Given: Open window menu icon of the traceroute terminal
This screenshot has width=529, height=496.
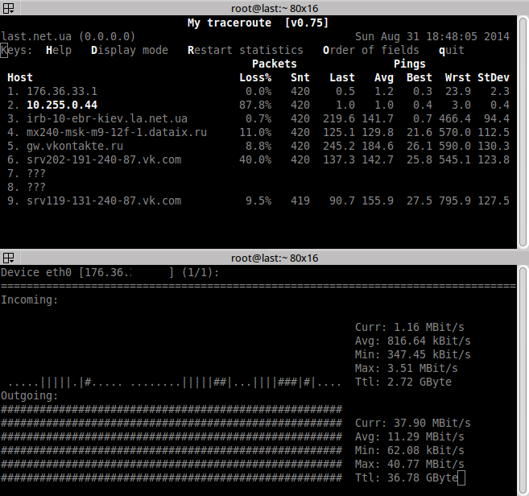Looking at the screenshot, I should click(8, 8).
